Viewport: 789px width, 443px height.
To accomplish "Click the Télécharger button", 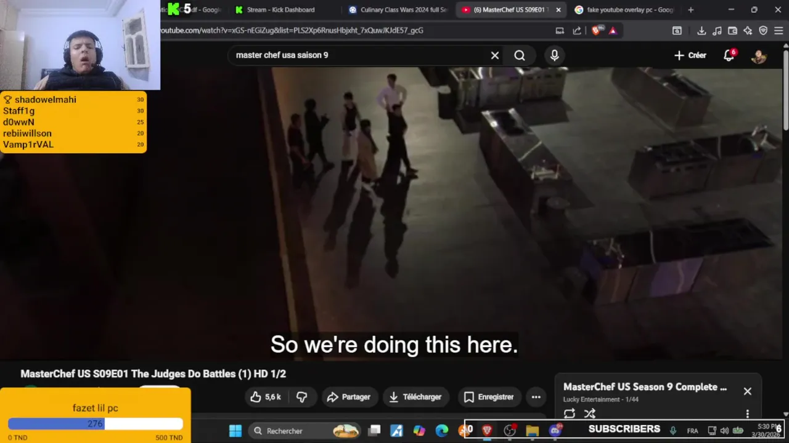I will point(415,397).
